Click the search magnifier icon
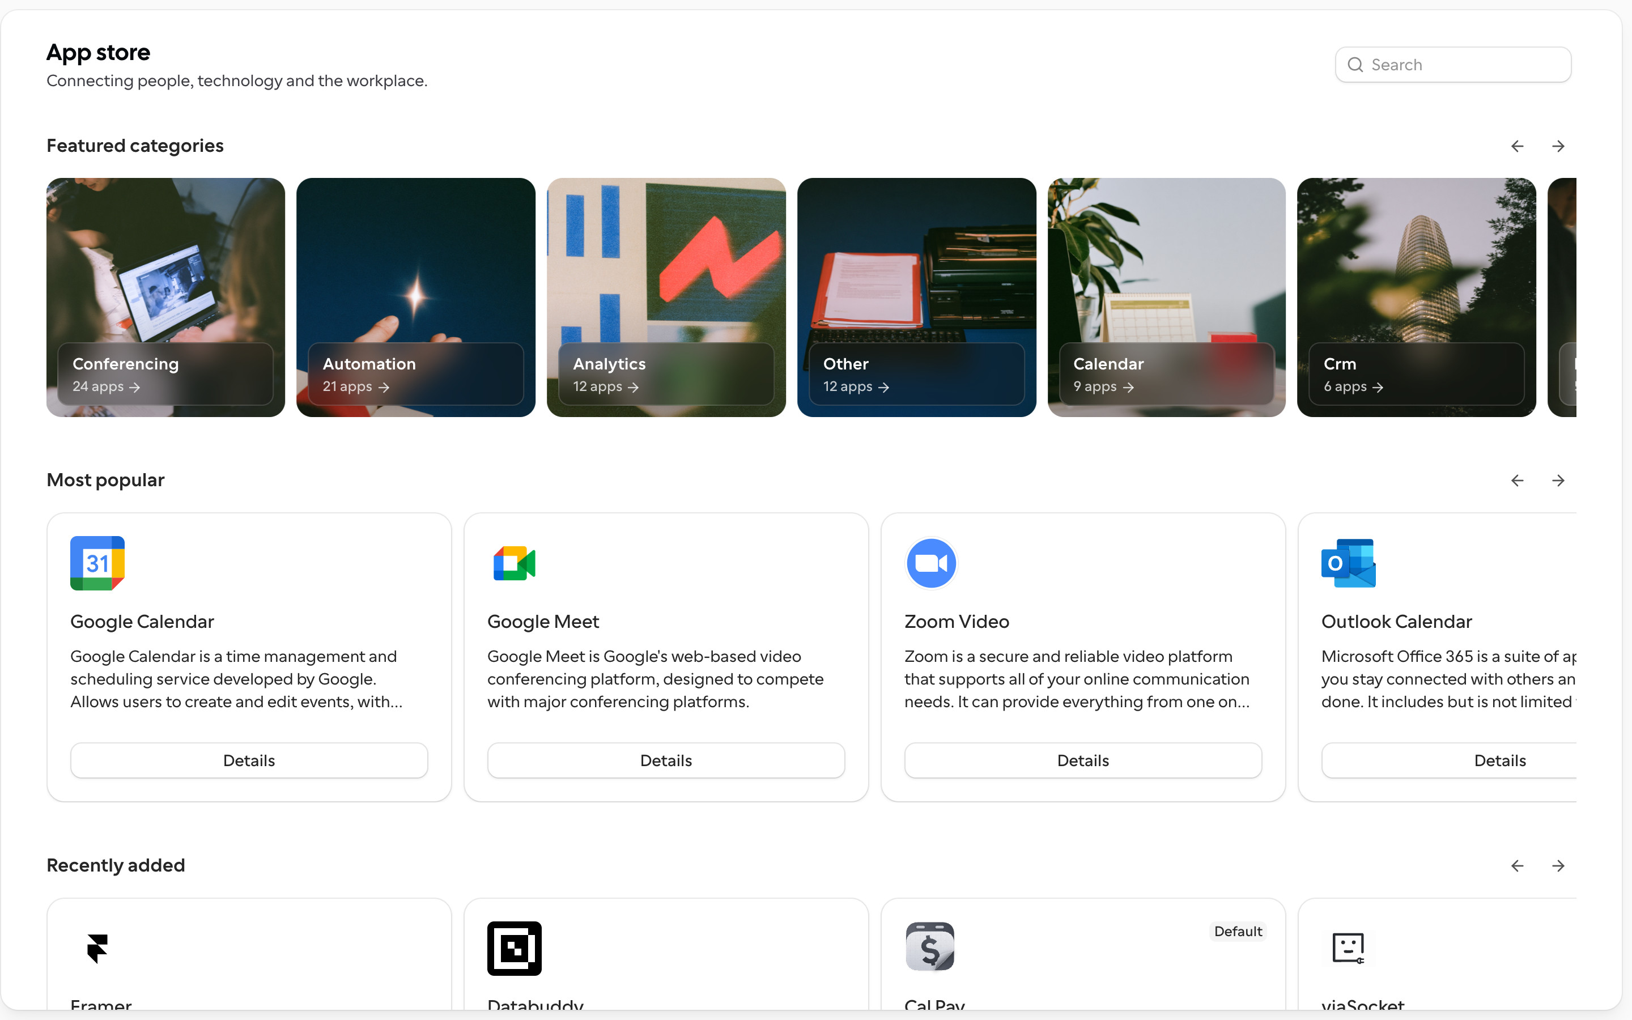The image size is (1632, 1020). tap(1355, 65)
